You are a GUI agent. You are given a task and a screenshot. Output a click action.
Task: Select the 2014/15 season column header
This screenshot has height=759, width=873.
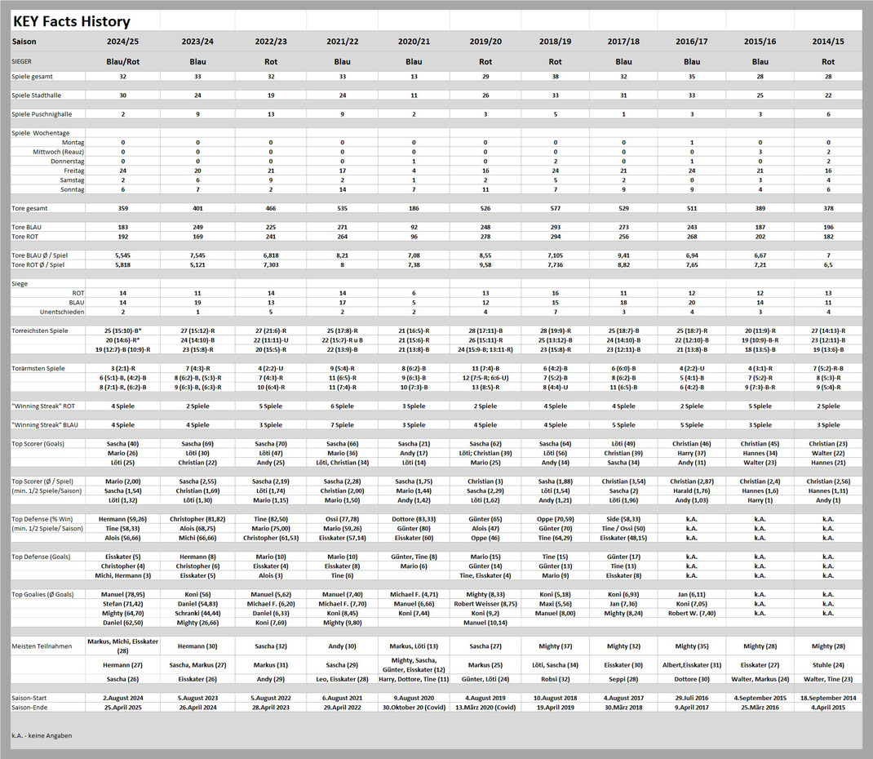pos(828,41)
